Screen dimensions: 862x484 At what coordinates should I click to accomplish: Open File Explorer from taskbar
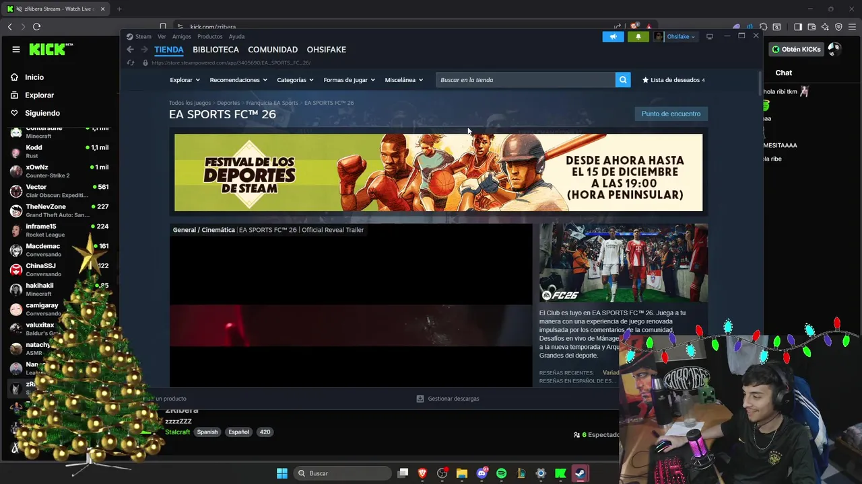point(462,473)
